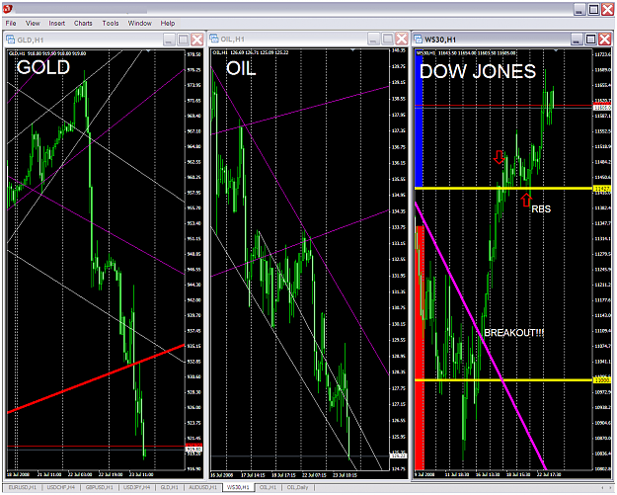617x495 pixels.
Task: Click the OIL,H1 window title bar
Action: [308, 39]
